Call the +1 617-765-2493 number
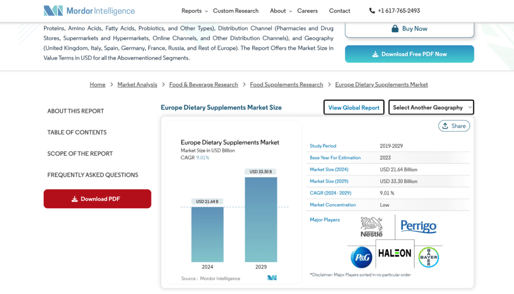This screenshot has height=294, width=514. click(x=399, y=11)
